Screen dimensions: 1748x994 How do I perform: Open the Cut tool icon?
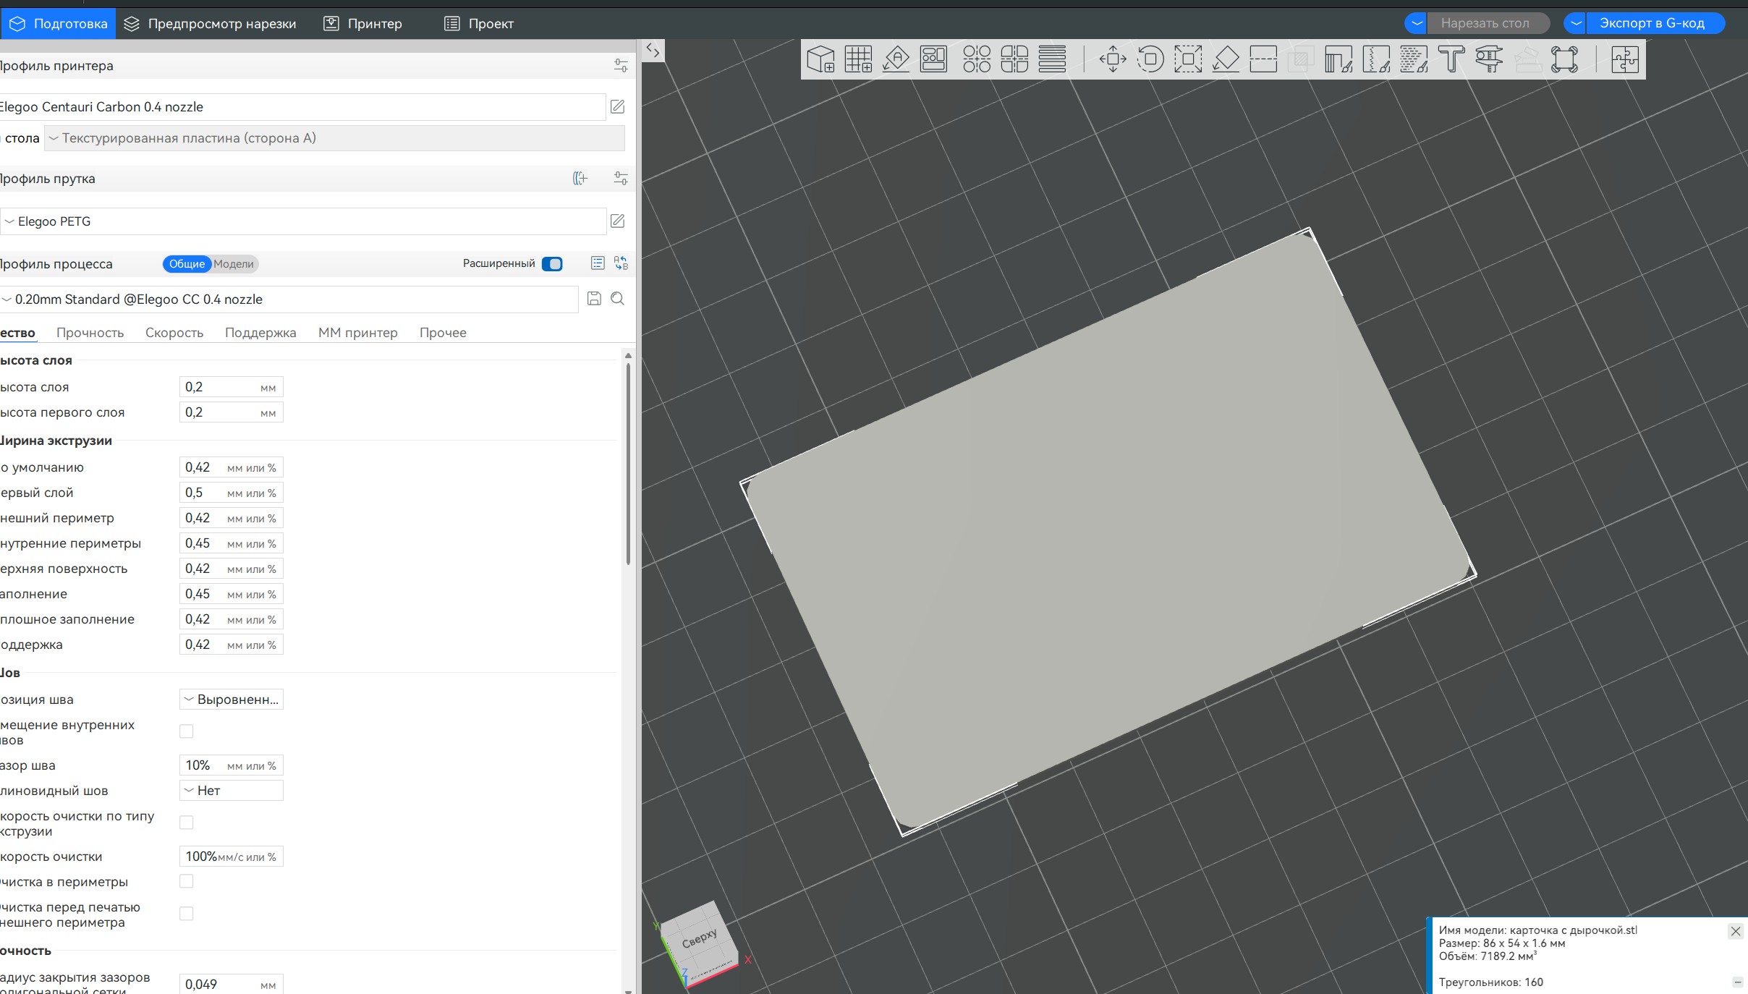(x=1263, y=59)
